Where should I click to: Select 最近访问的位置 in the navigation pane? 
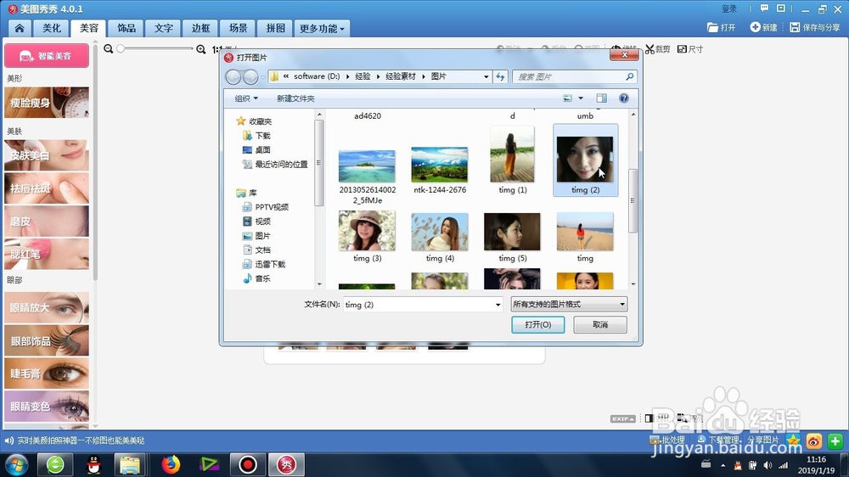(x=275, y=164)
